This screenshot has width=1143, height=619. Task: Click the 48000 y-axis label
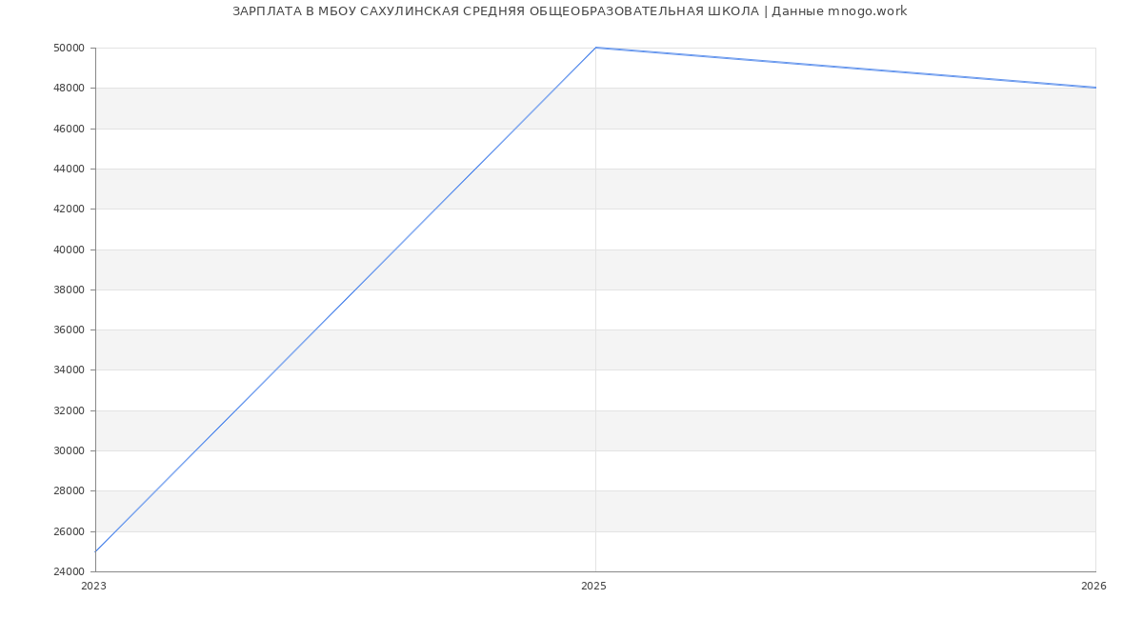(70, 89)
